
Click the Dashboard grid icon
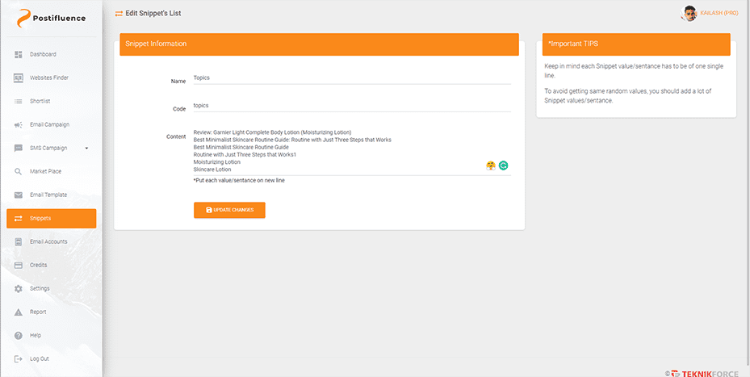pyautogui.click(x=19, y=54)
